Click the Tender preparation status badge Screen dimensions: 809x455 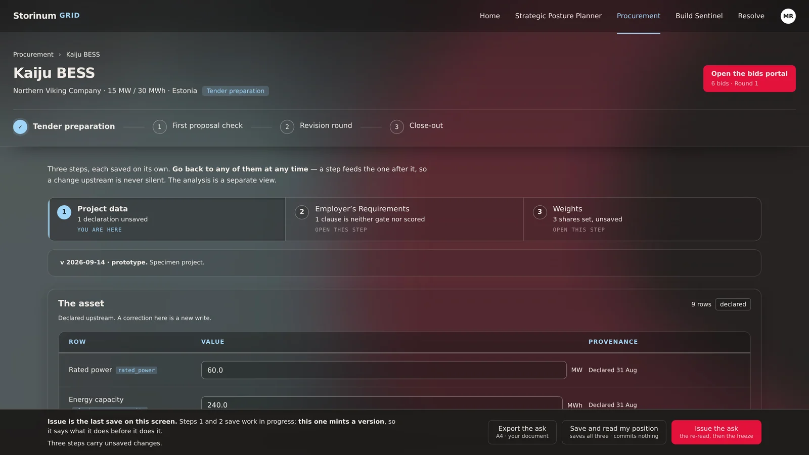coord(236,91)
